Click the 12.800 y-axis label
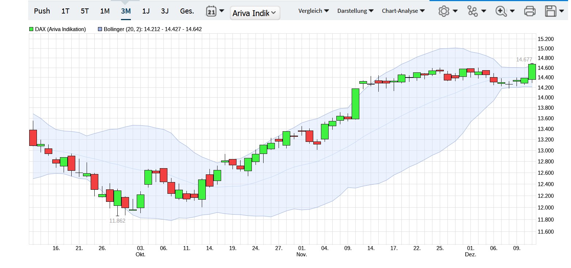This screenshot has width=571, height=268. (x=546, y=162)
